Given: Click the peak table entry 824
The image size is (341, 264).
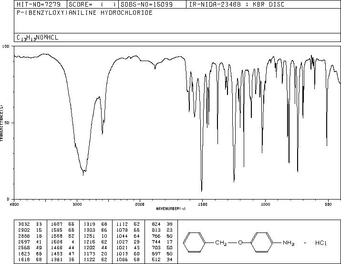Looking at the screenshot, I should [156, 224].
